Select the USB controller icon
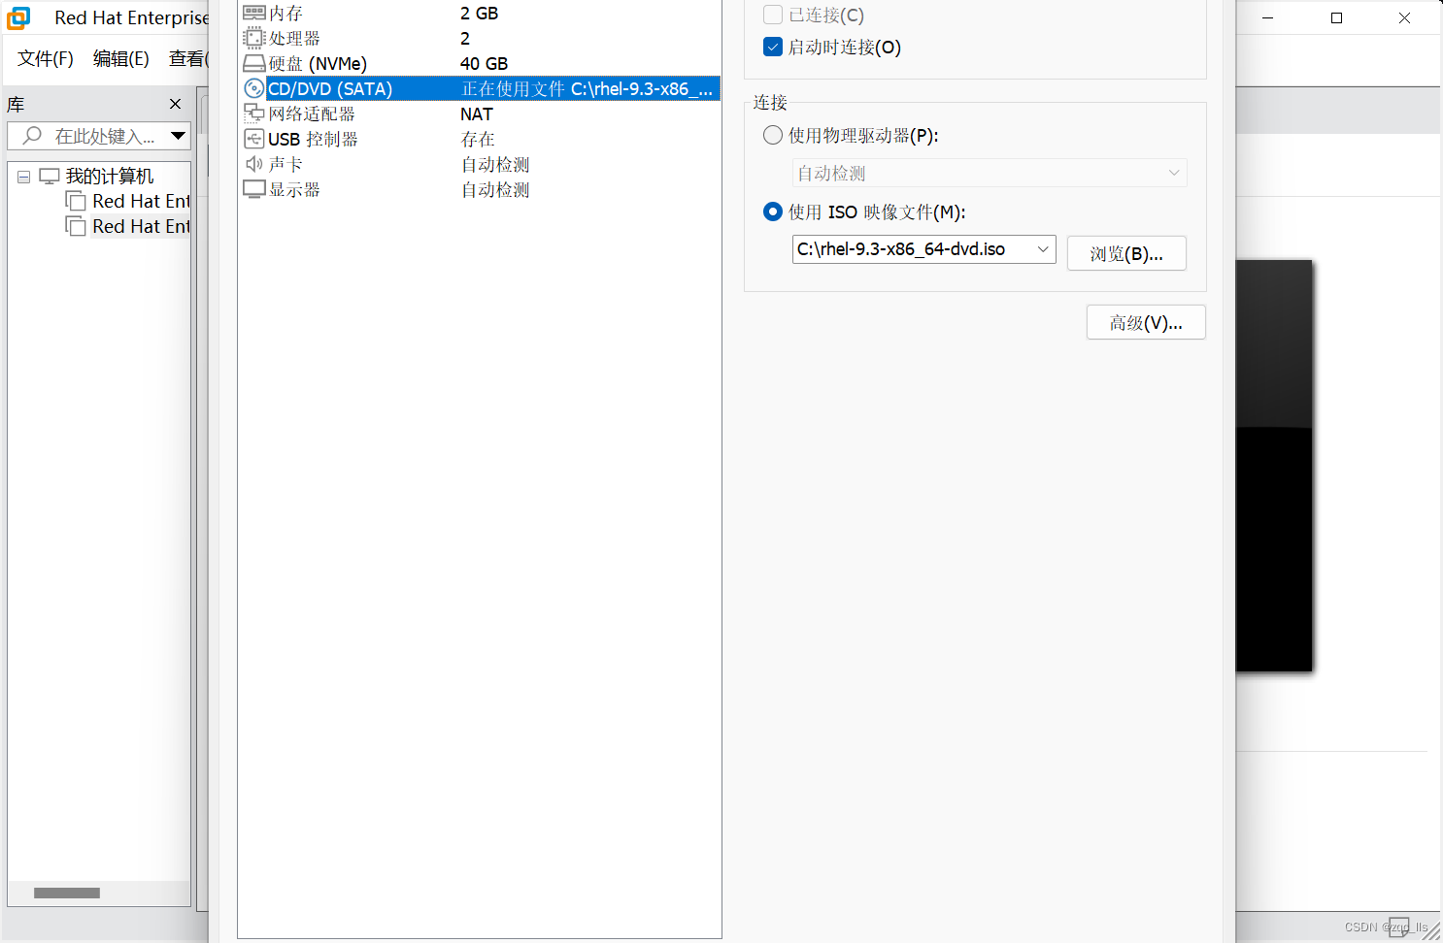This screenshot has width=1443, height=943. [x=254, y=139]
